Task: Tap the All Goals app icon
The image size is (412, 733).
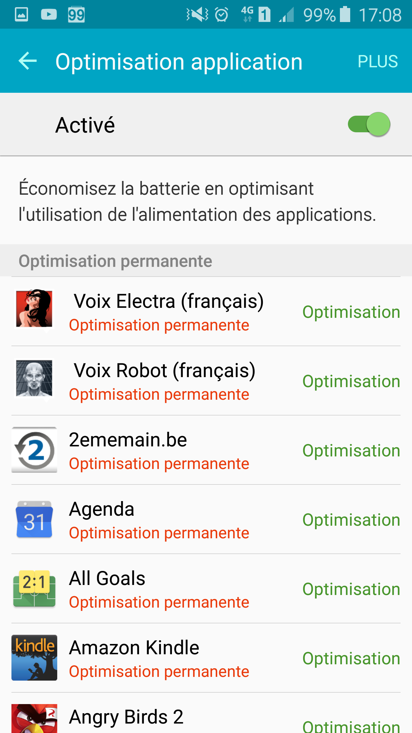Action: pyautogui.click(x=34, y=589)
